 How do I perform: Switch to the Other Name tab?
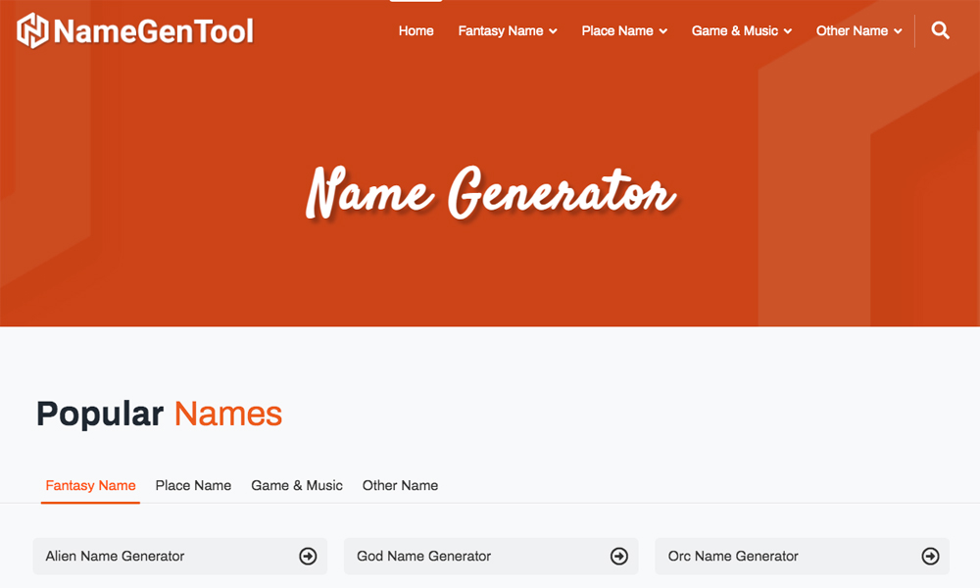click(x=400, y=485)
